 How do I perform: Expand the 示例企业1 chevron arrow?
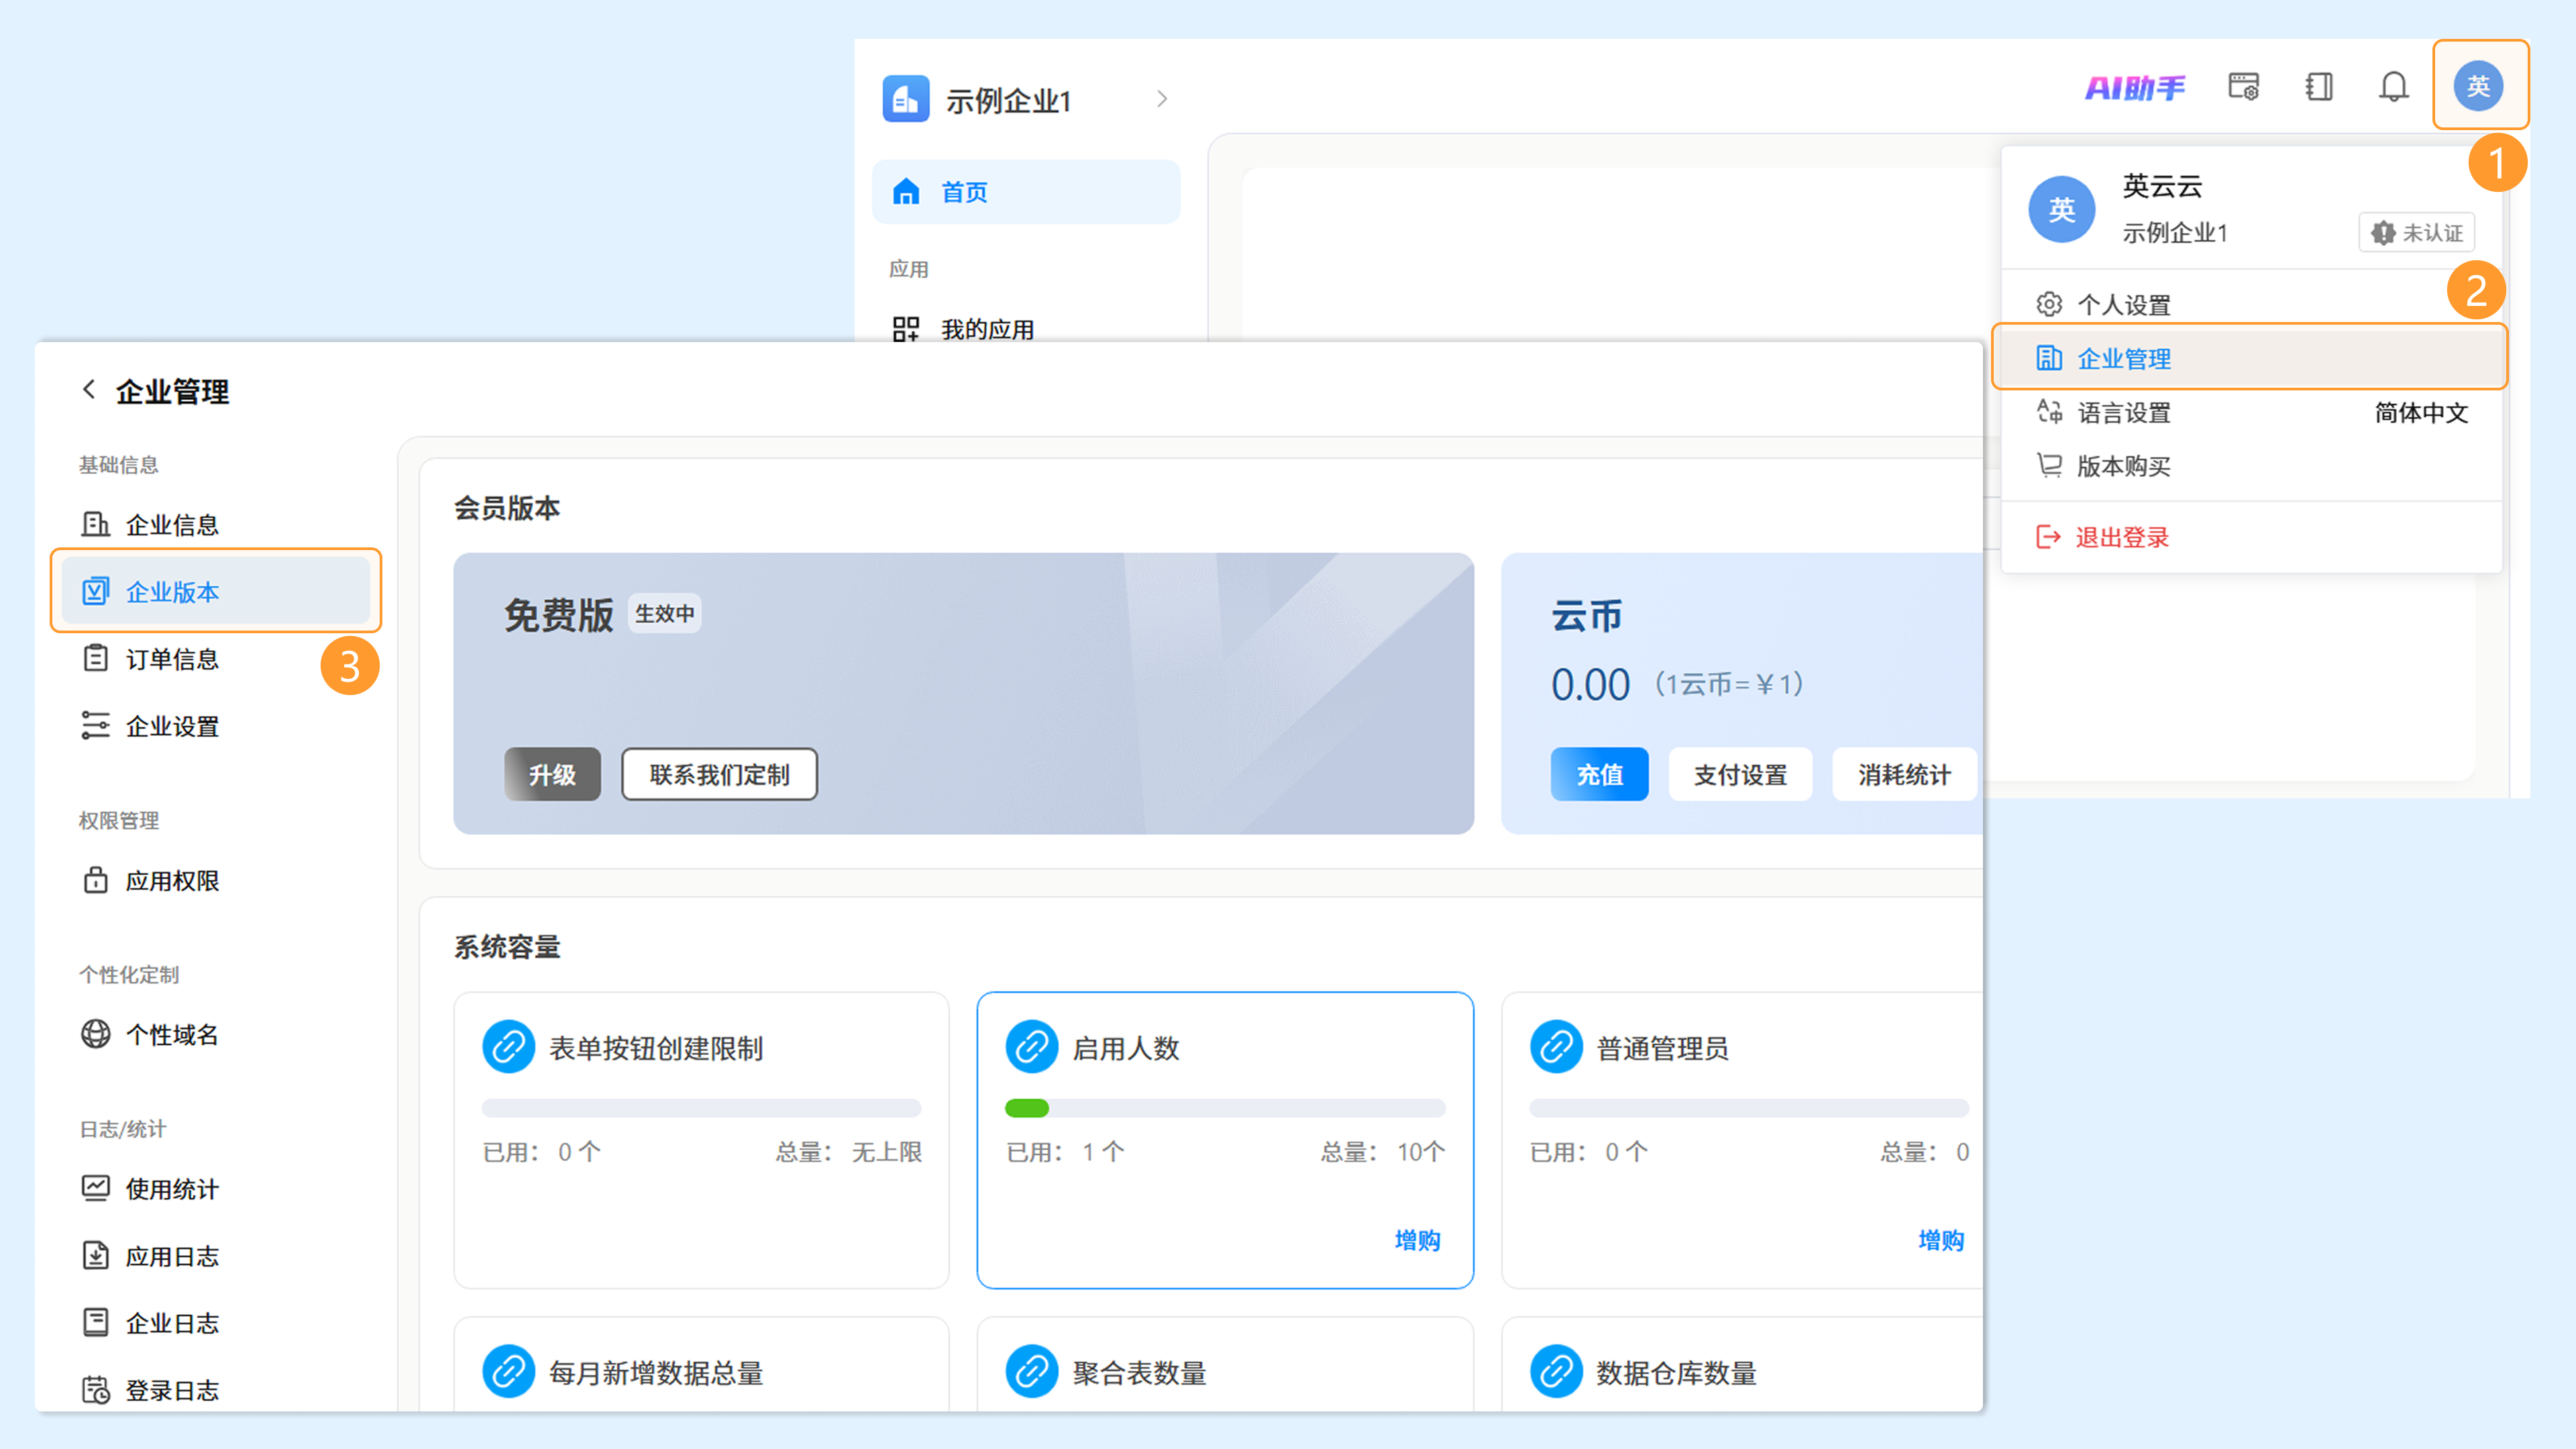click(1161, 99)
